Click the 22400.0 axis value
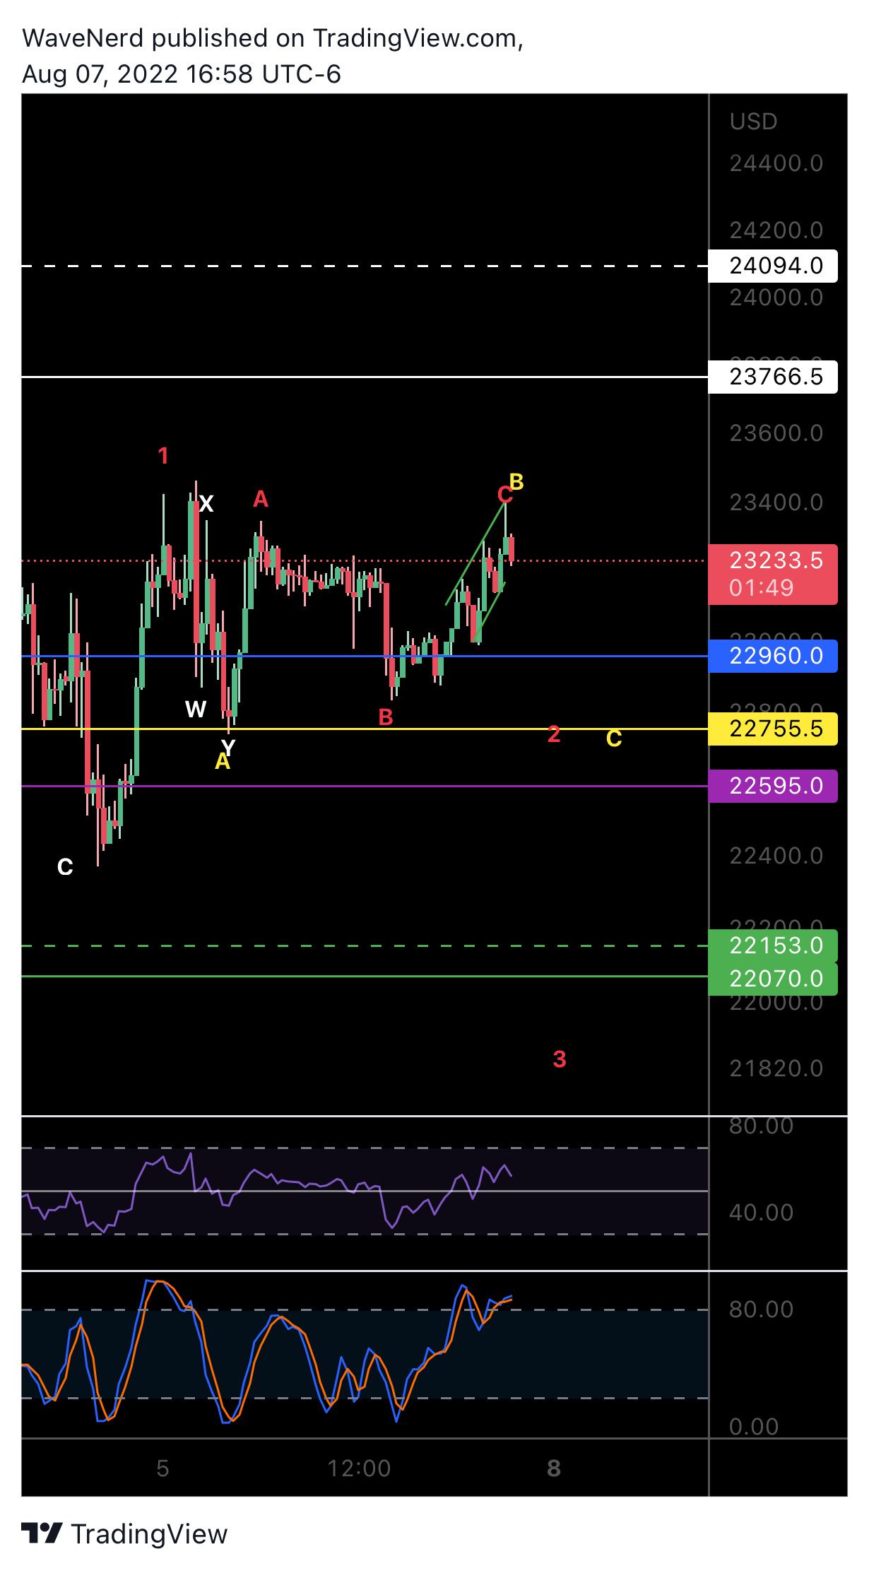Screen dimensions: 869x1571 tap(776, 856)
